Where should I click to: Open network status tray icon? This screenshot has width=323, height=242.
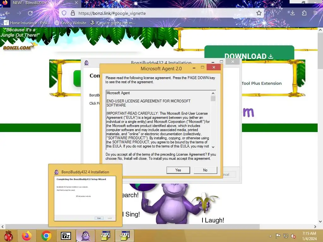click(286, 236)
